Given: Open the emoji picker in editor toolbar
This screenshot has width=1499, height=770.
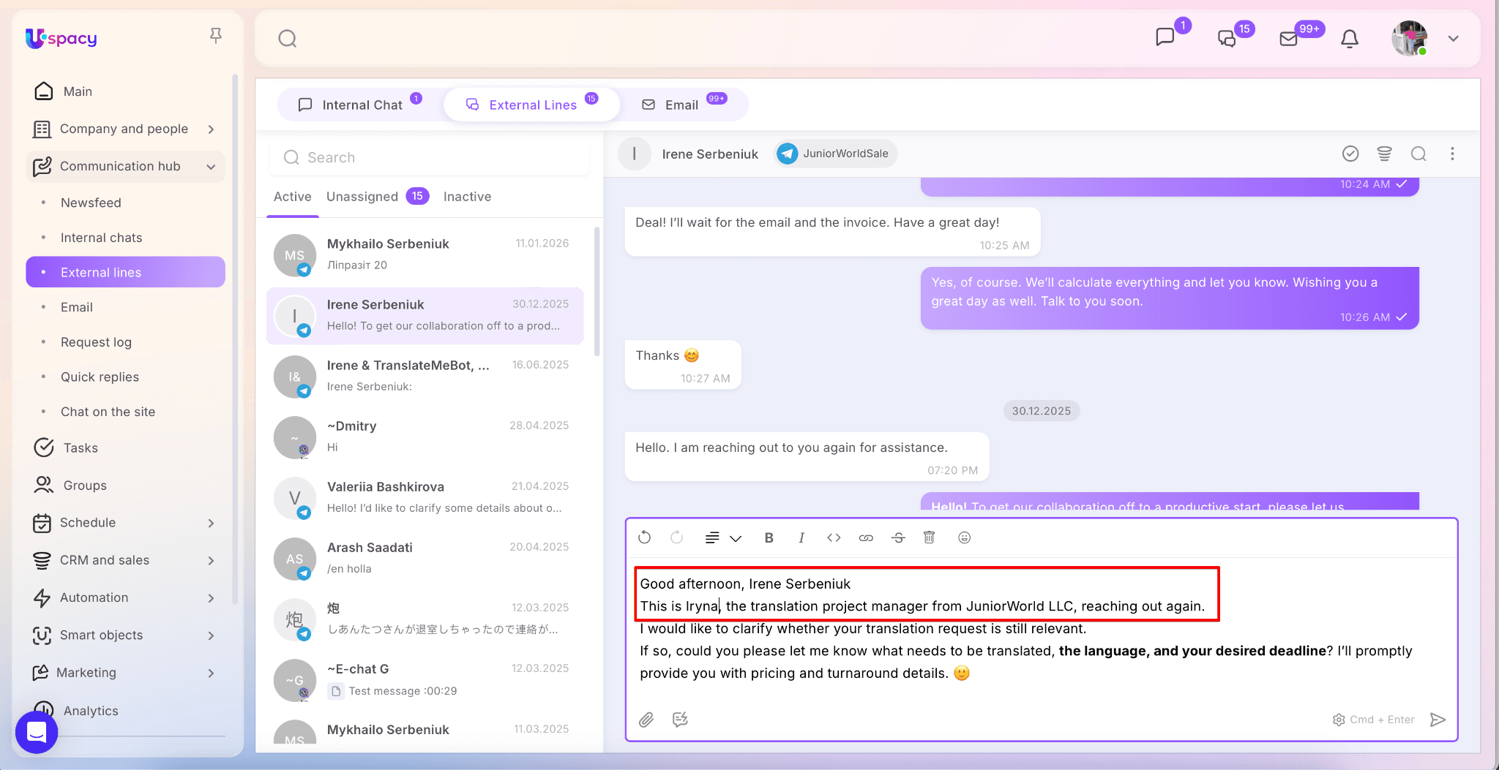Looking at the screenshot, I should [x=964, y=537].
